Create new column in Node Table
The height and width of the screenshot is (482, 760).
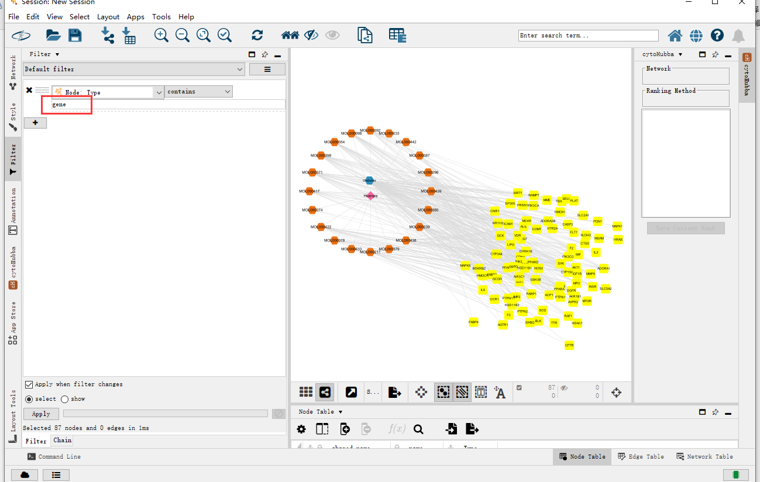[x=345, y=429]
